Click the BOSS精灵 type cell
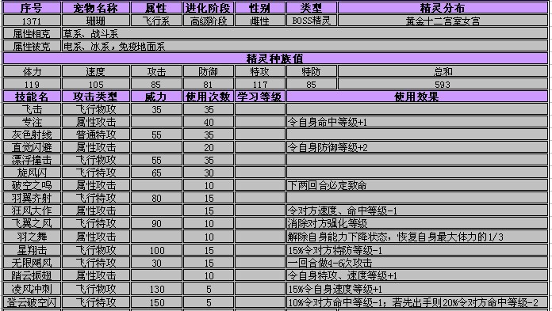 pyautogui.click(x=311, y=21)
